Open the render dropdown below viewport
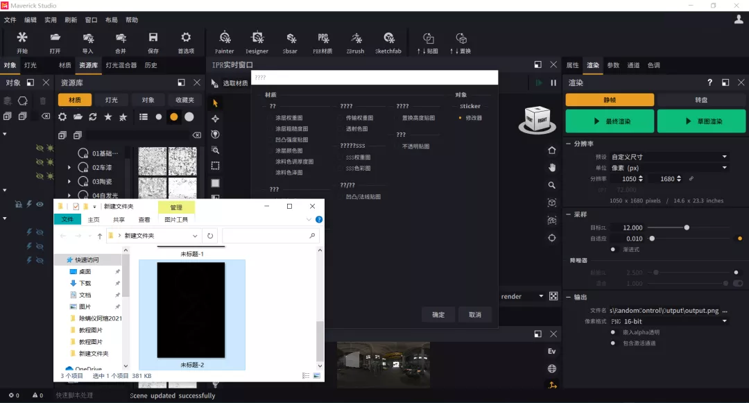 tap(523, 296)
